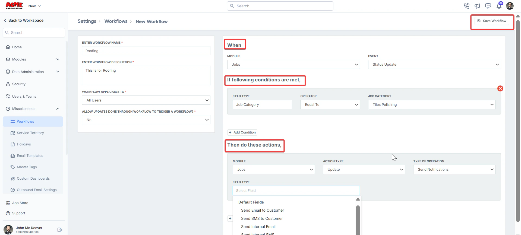
Task: Click the plus button below actions panel
Action: click(230, 218)
